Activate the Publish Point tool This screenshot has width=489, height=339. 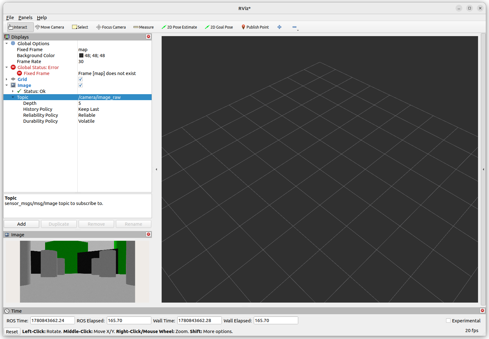[255, 27]
